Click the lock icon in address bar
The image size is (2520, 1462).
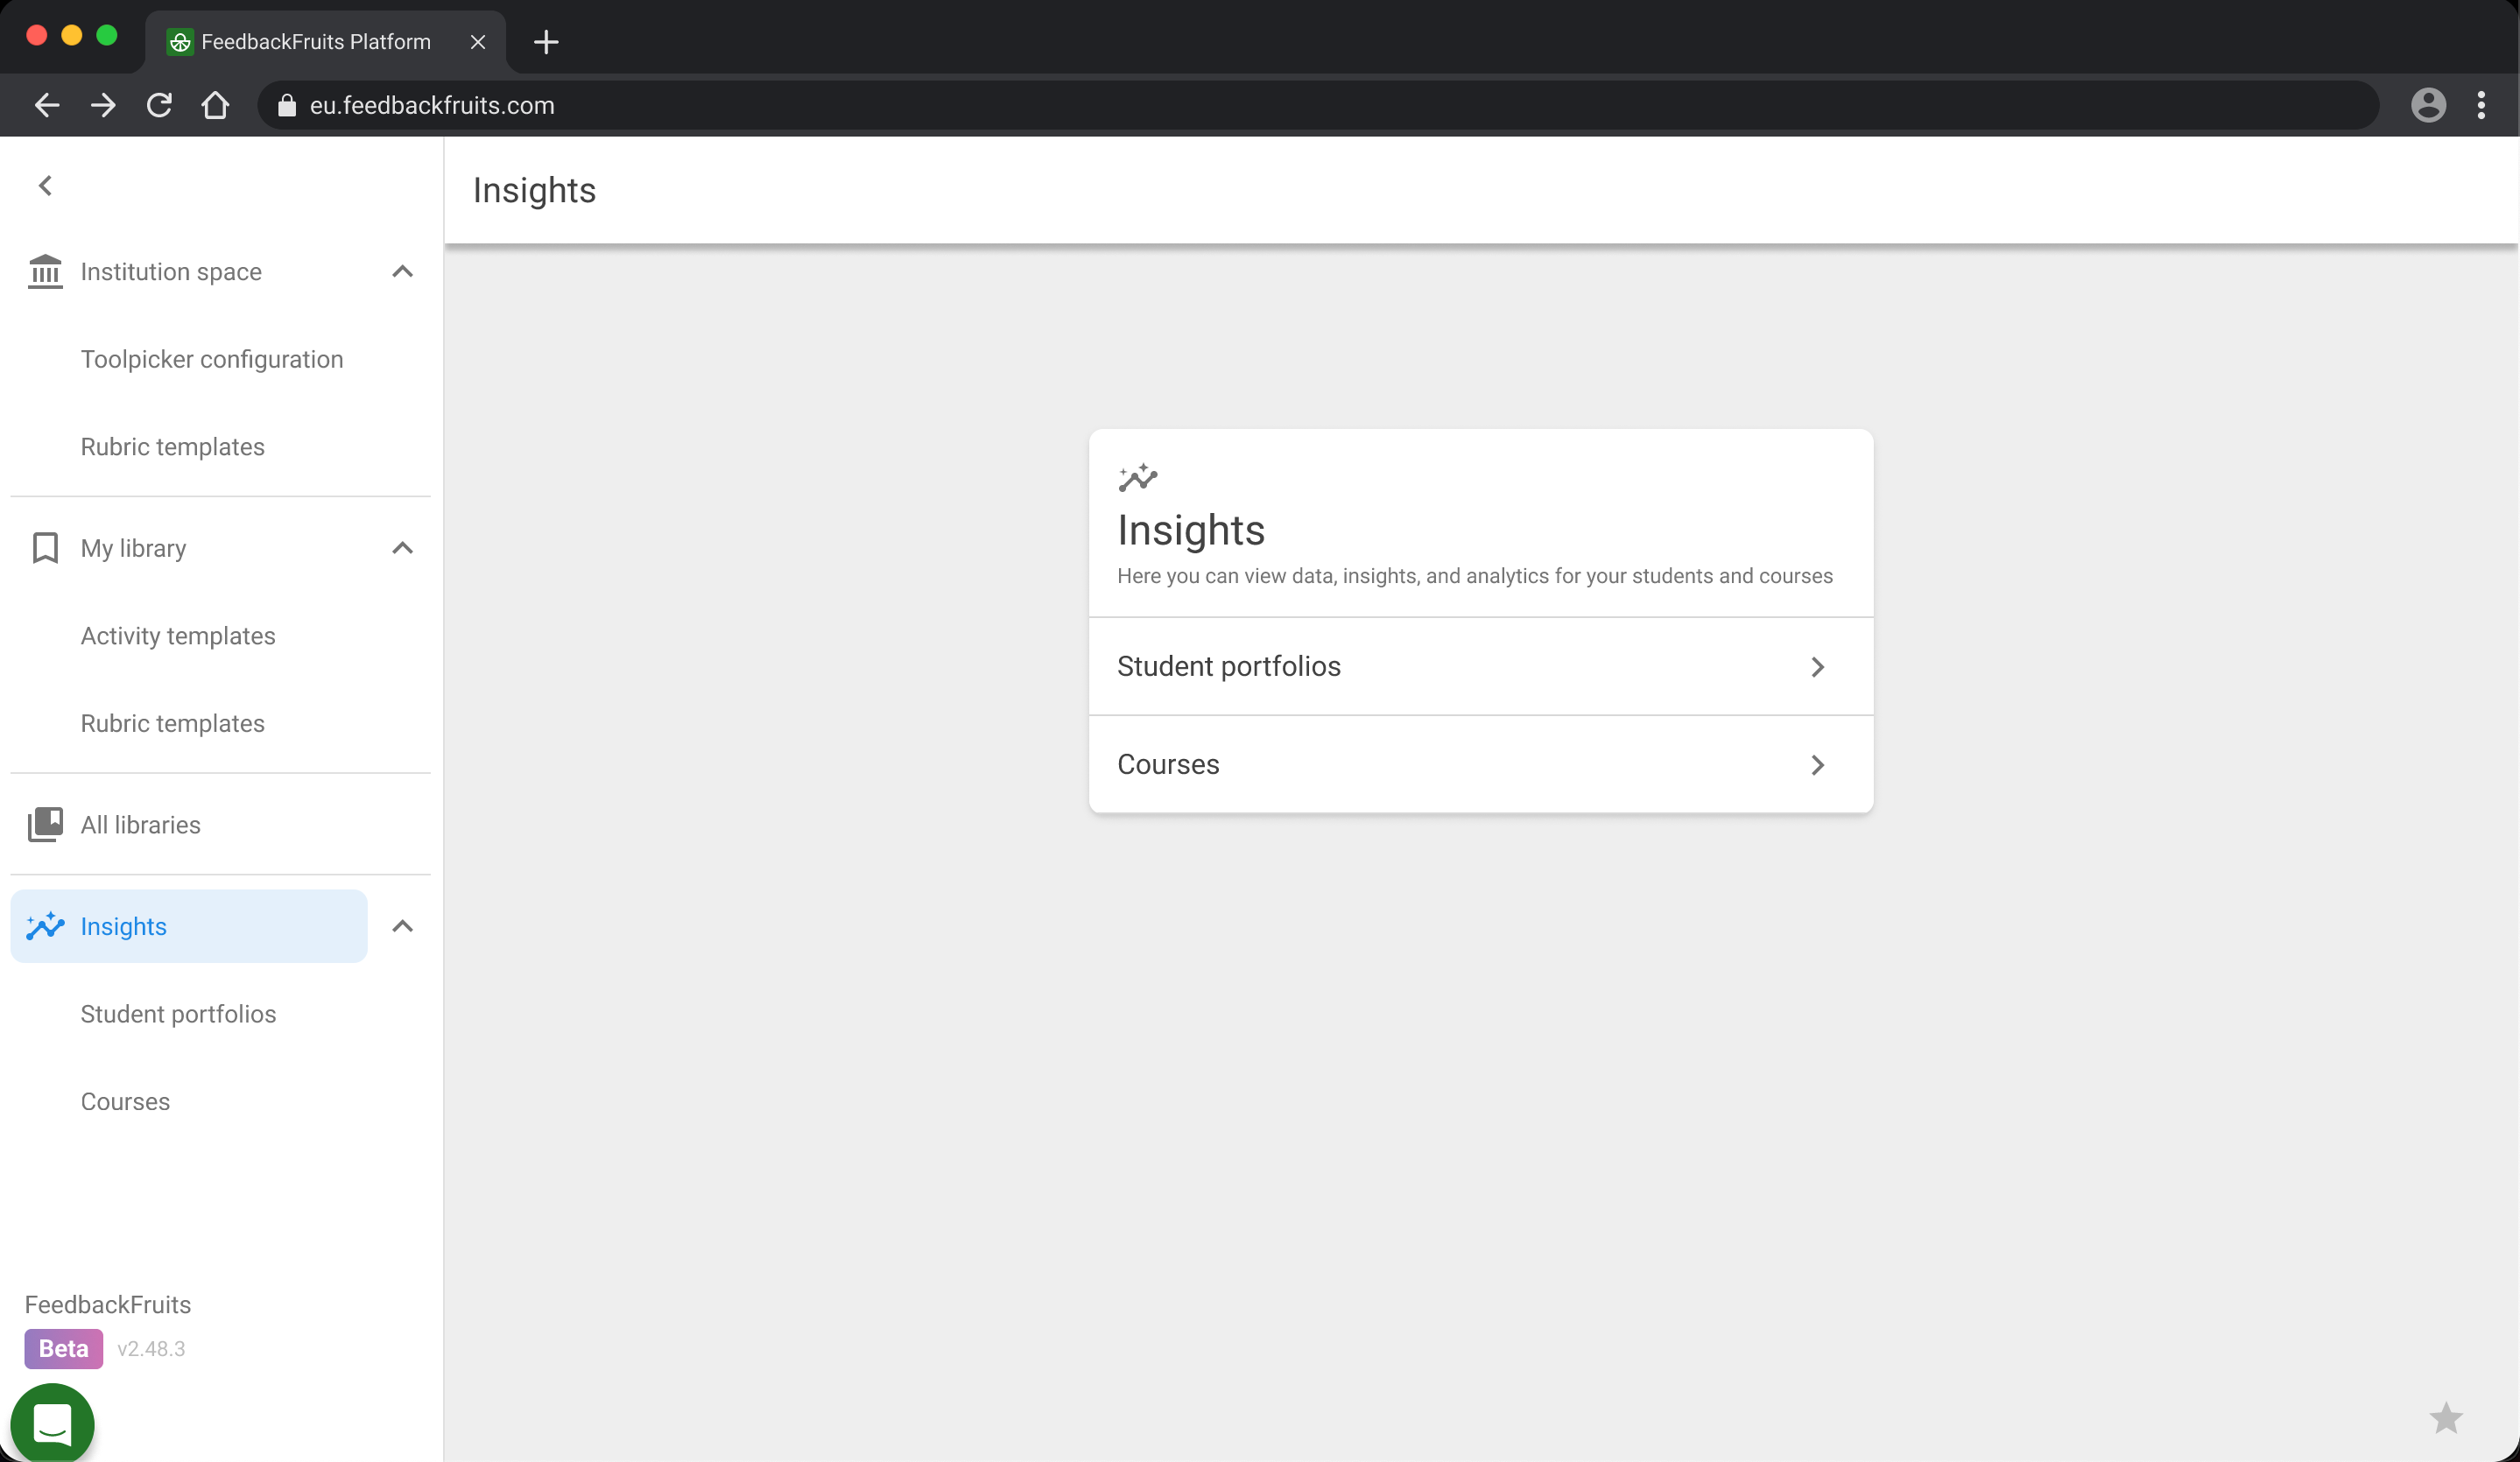(x=287, y=105)
